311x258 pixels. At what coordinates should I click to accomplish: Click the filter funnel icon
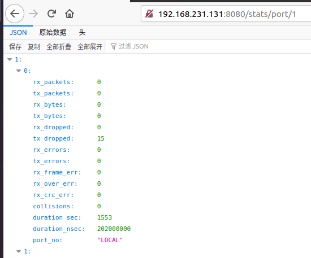[x=114, y=46]
